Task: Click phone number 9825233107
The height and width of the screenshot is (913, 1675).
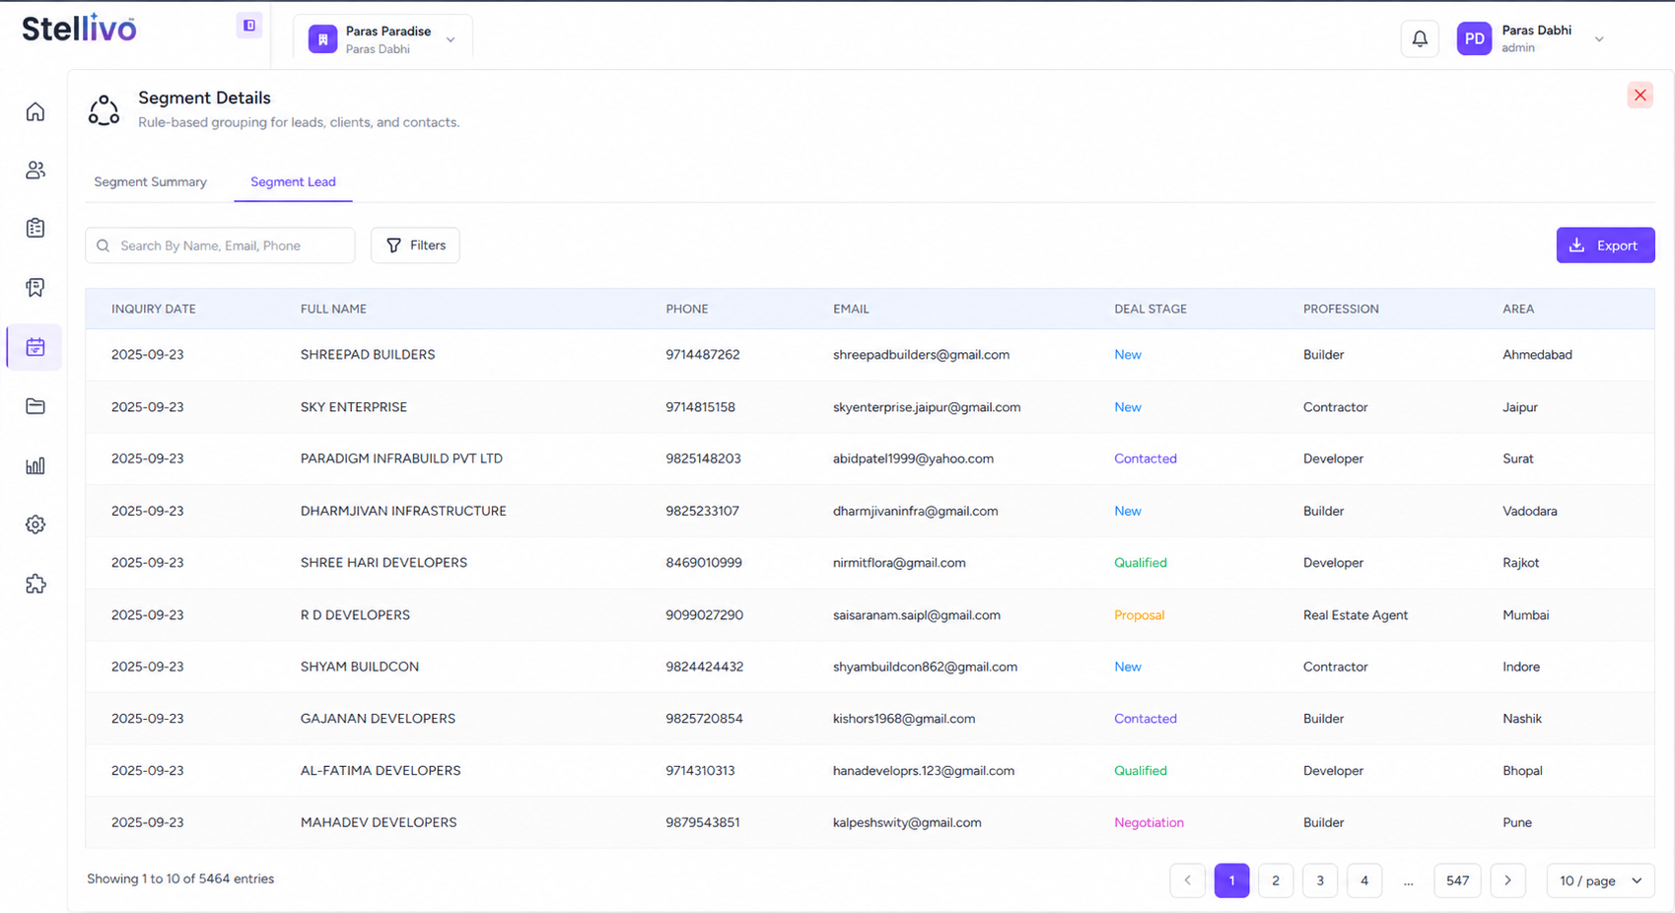Action: click(702, 511)
